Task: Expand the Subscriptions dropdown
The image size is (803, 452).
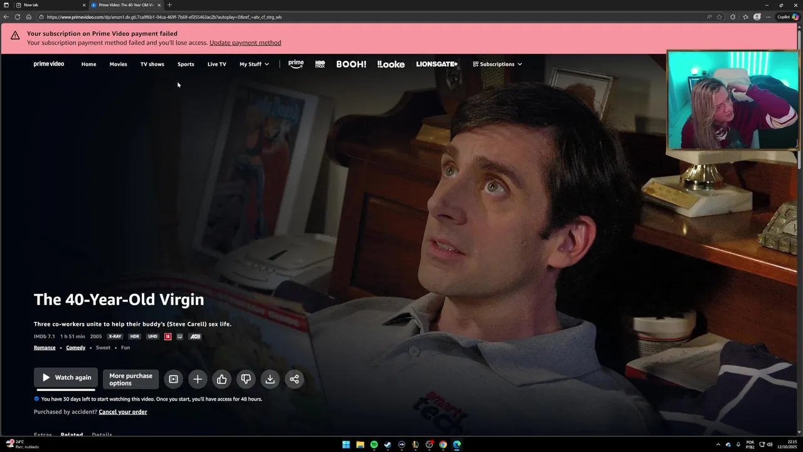Action: pos(497,64)
